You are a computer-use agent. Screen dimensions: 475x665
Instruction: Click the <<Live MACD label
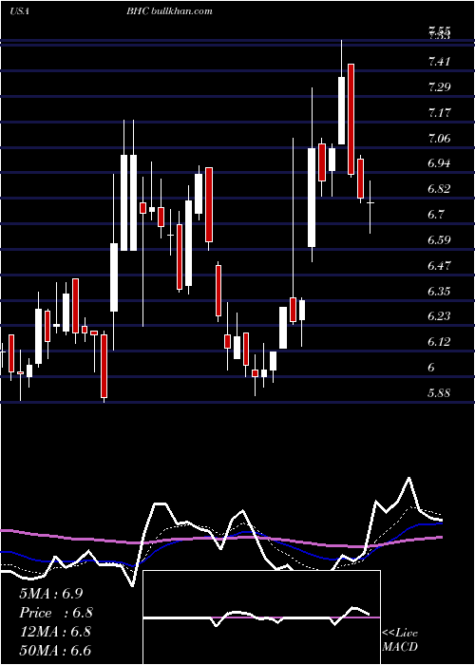tap(400, 639)
